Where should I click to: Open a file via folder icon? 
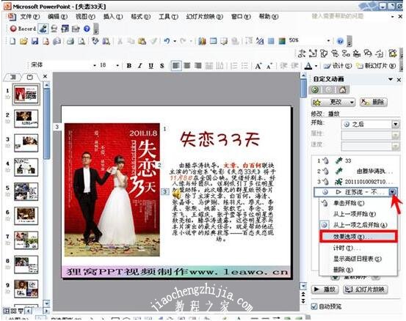pyautogui.click(x=23, y=41)
